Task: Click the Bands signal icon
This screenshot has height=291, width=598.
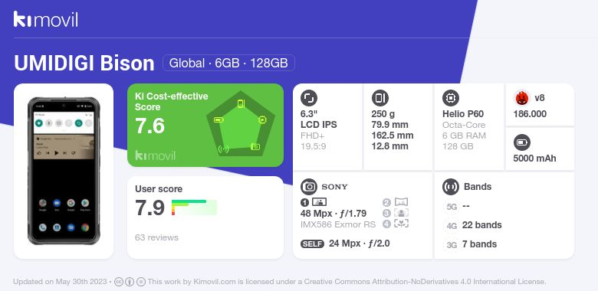Action: pyautogui.click(x=451, y=187)
